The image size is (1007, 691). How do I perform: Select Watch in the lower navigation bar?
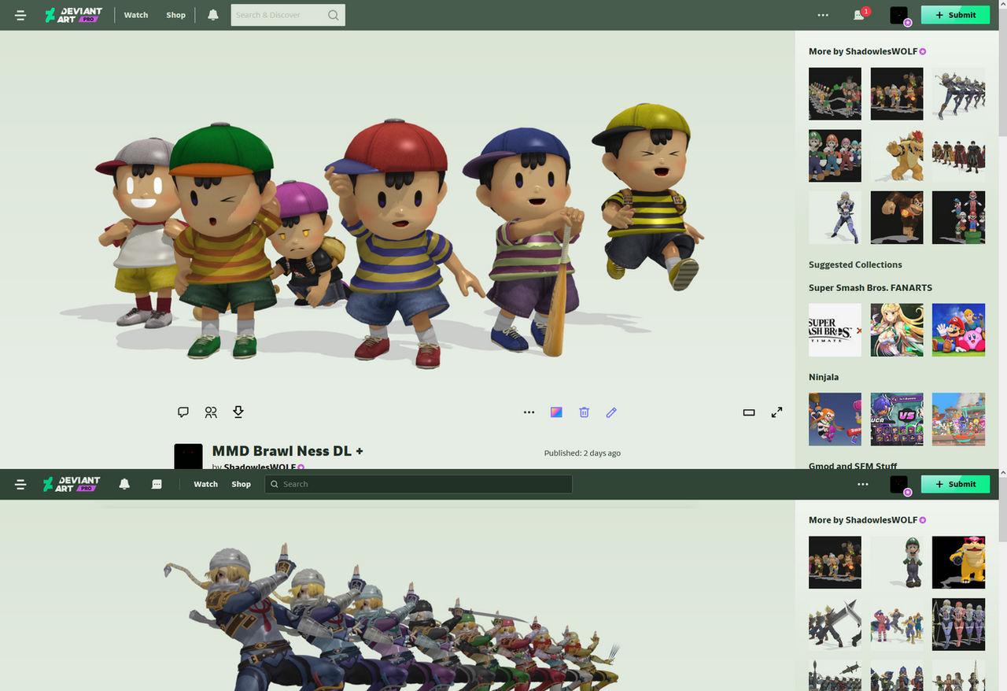click(x=205, y=484)
